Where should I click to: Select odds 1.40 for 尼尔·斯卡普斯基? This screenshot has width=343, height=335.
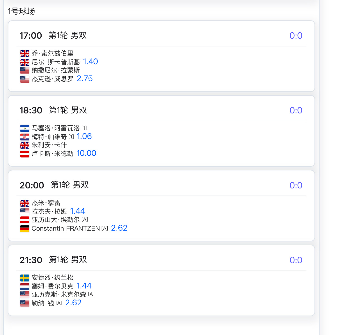point(90,62)
